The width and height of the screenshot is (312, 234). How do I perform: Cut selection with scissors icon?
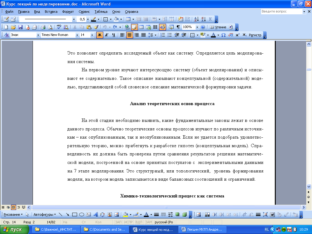pyautogui.click(x=75, y=27)
